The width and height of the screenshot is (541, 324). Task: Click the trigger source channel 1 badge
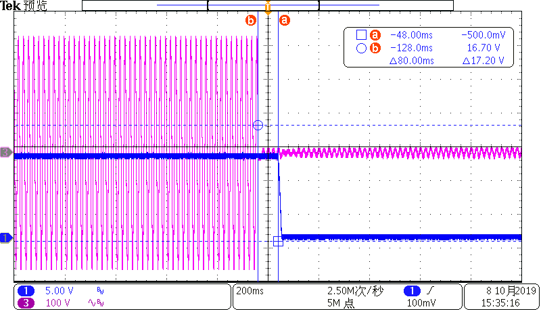[x=411, y=291]
